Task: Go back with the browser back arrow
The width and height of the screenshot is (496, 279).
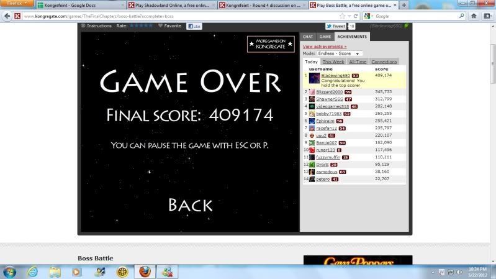Action: (7, 16)
